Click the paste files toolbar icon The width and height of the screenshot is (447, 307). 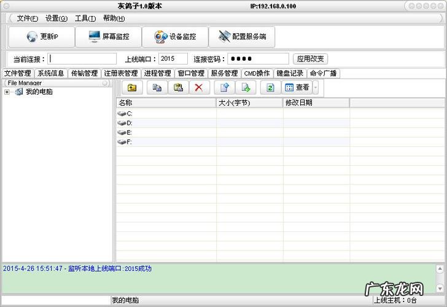coord(177,88)
